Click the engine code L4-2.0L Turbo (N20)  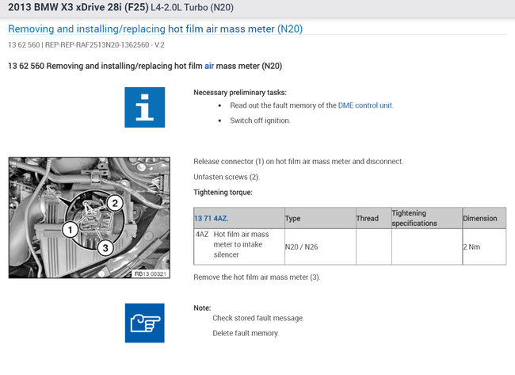(x=193, y=8)
